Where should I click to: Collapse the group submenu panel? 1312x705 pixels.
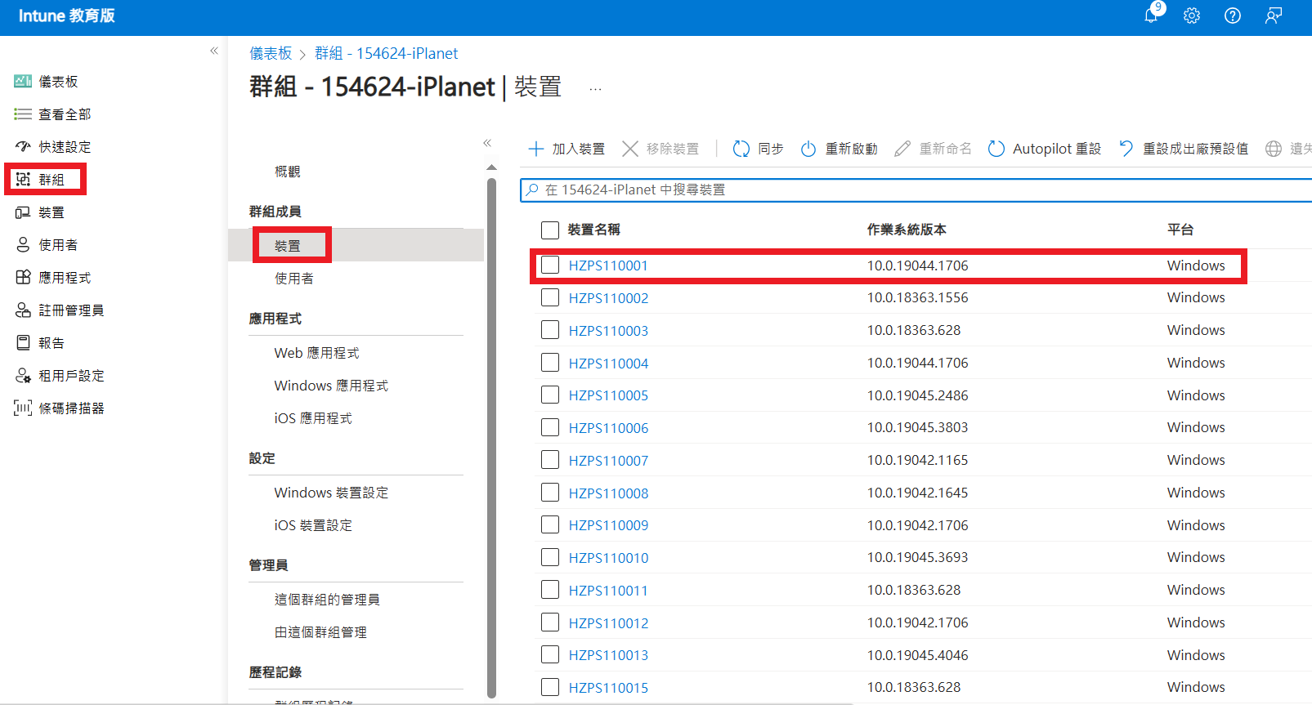pos(487,143)
